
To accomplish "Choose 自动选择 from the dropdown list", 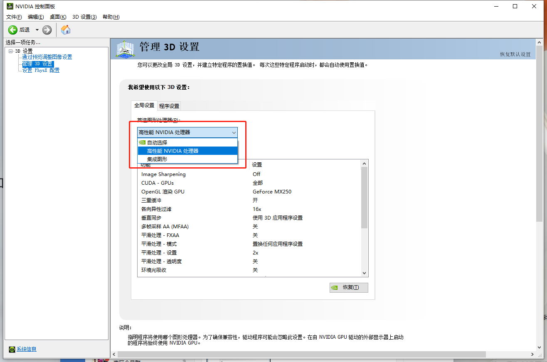I will (187, 142).
